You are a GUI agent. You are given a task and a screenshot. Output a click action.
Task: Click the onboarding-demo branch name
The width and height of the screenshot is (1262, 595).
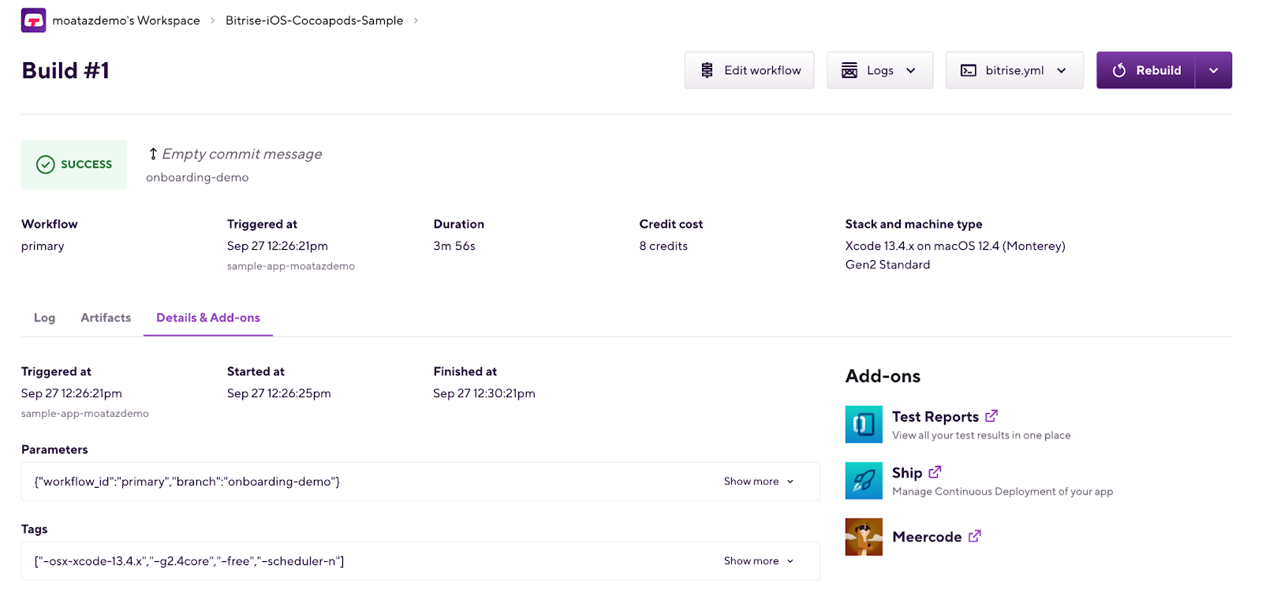pos(197,177)
